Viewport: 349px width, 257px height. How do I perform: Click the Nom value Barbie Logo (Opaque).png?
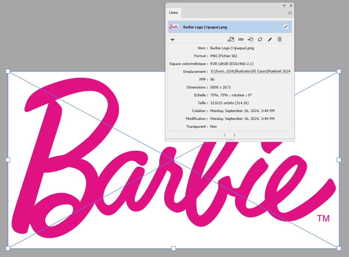pos(232,48)
